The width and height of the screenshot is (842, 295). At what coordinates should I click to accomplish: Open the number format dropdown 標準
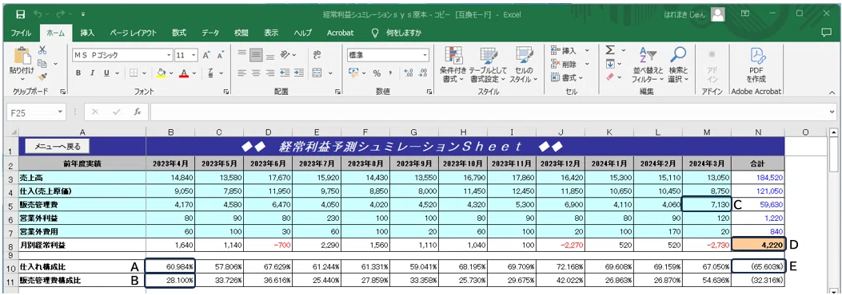pos(425,55)
